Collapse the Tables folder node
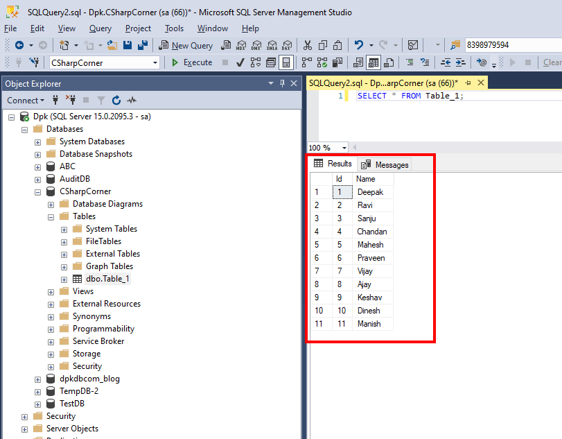This screenshot has height=439, width=562. [x=51, y=217]
